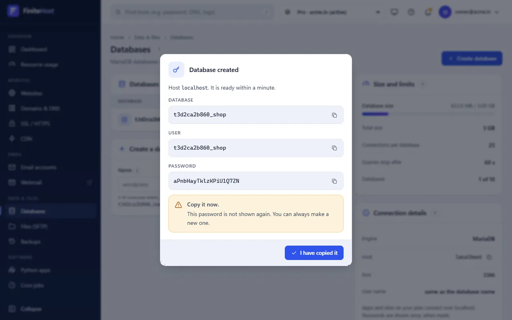Open Email accounts in sidebar

[x=50, y=167]
